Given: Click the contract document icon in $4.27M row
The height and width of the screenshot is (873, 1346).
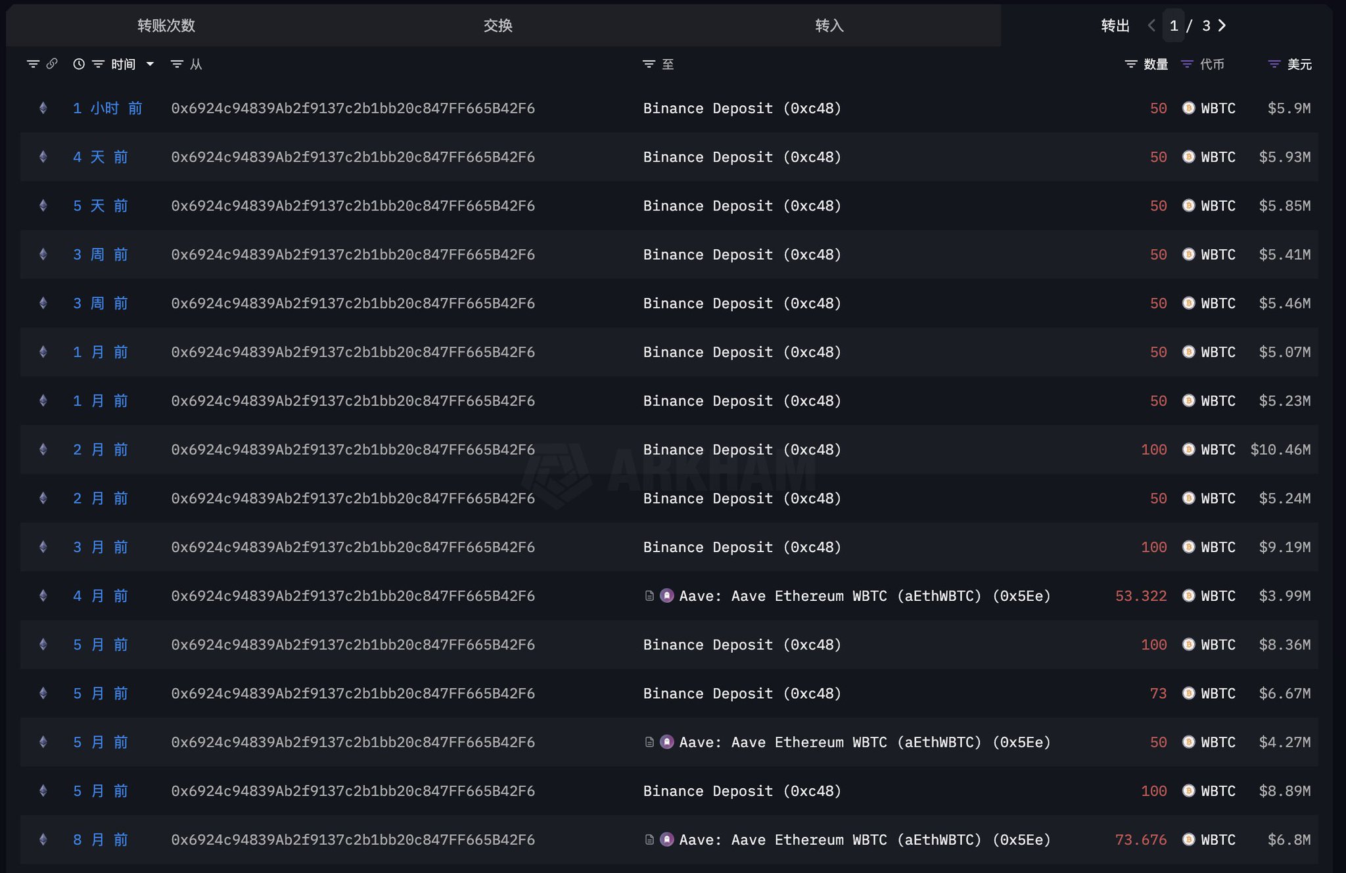Looking at the screenshot, I should tap(649, 742).
